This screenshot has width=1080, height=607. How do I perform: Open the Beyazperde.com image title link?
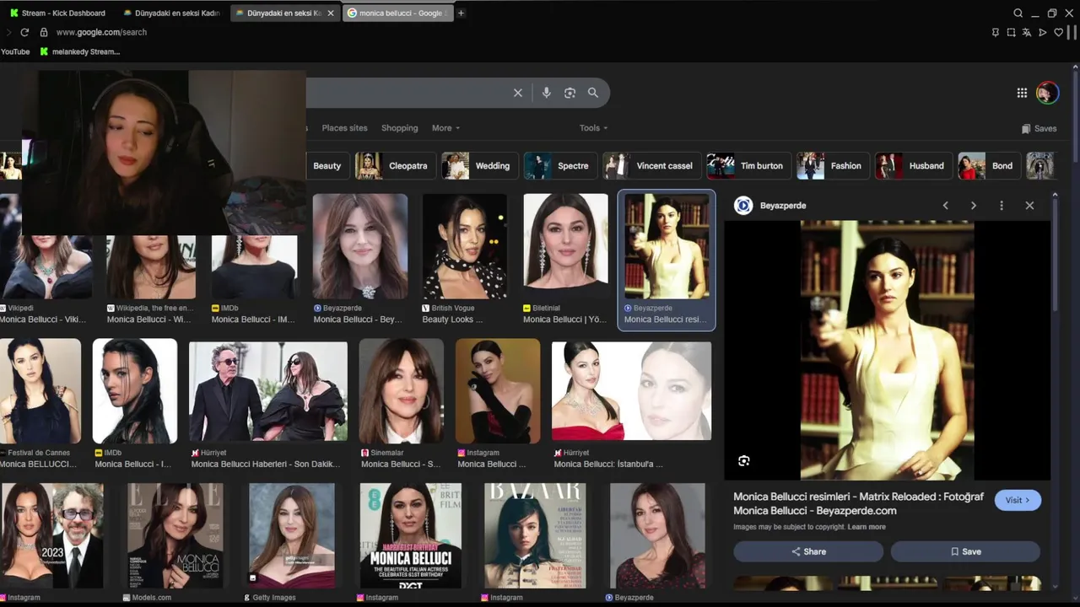(858, 503)
